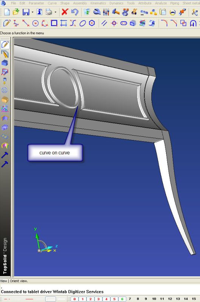Select the concentric circles icon in left sidebar
This screenshot has height=302, width=200.
pos(5,90)
